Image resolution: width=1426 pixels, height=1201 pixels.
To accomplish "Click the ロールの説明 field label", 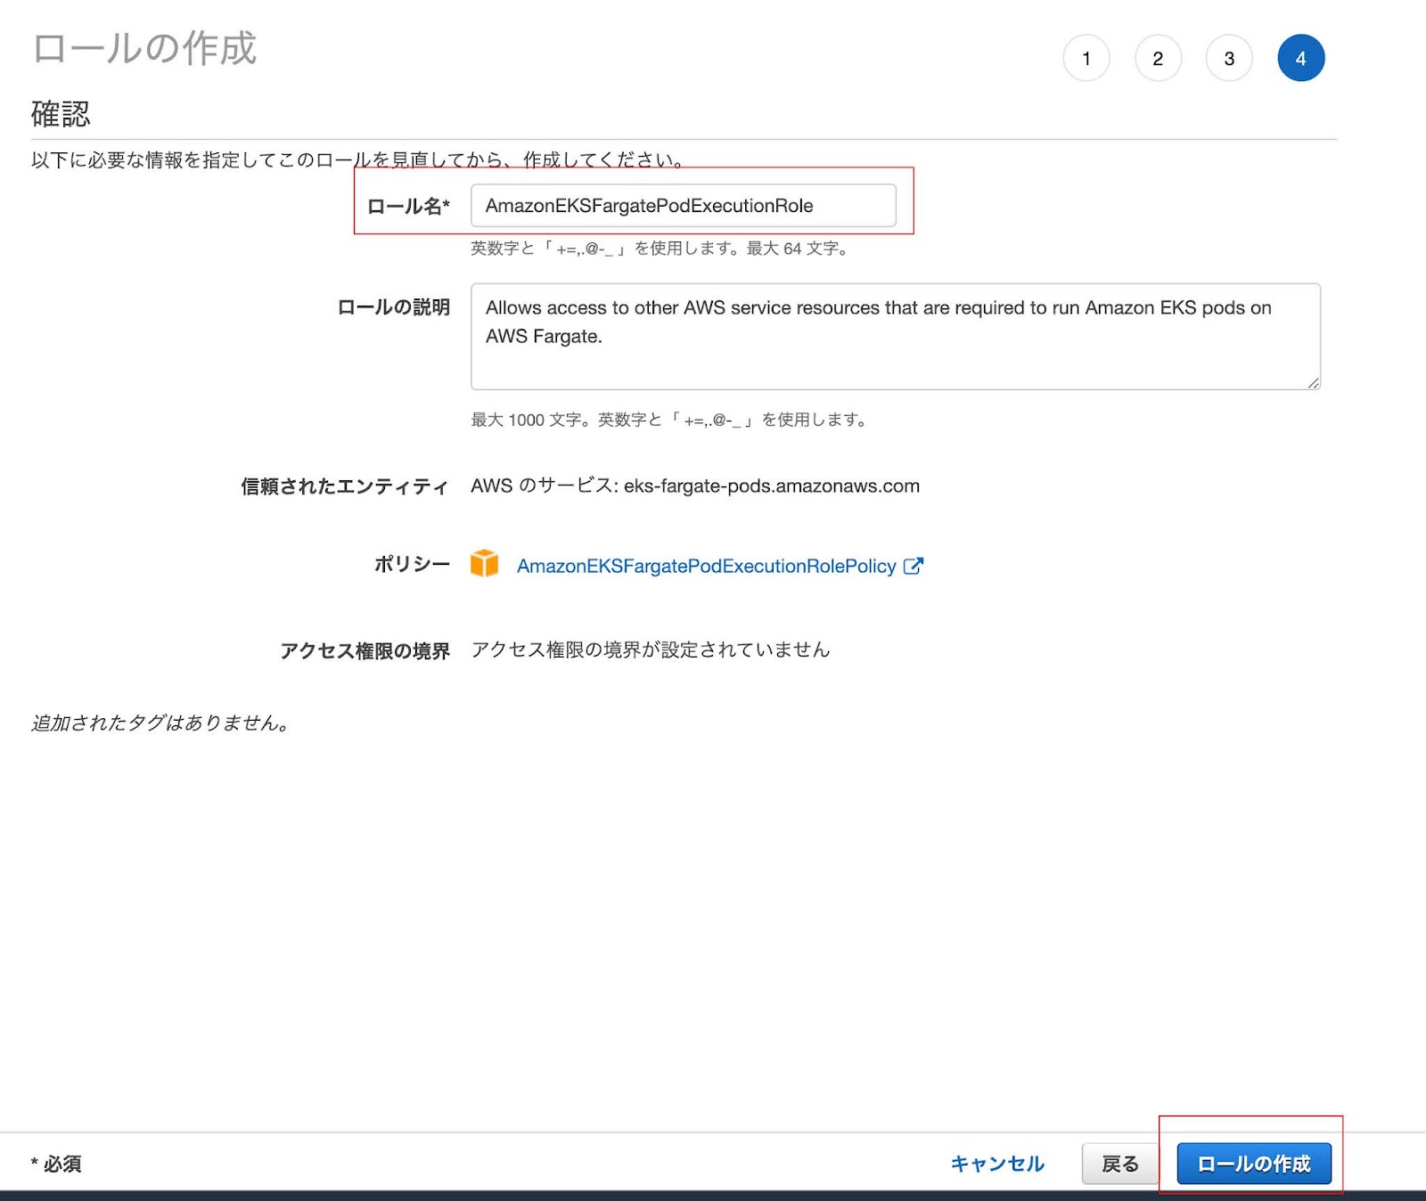I will (x=393, y=307).
